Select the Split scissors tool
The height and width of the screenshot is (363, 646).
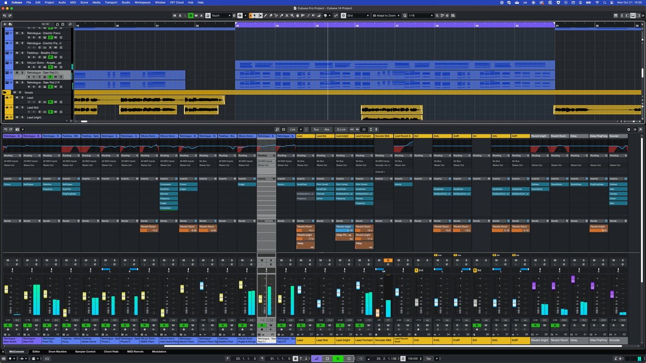[x=276, y=16]
